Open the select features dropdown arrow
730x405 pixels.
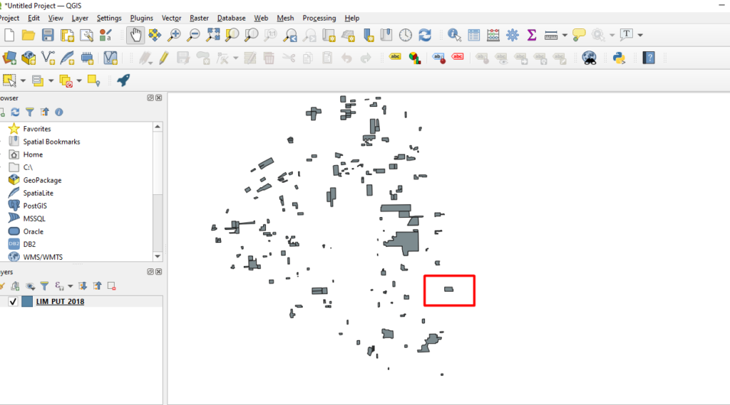[23, 81]
